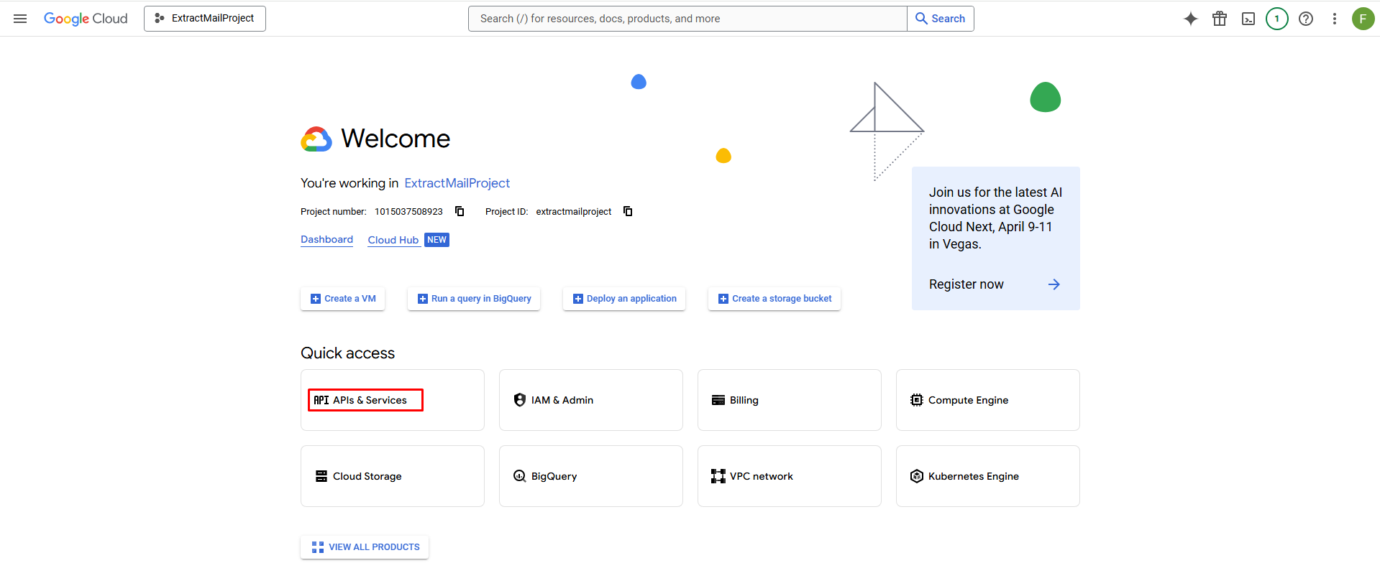Click the Search button
This screenshot has width=1380, height=586.
[x=941, y=19]
